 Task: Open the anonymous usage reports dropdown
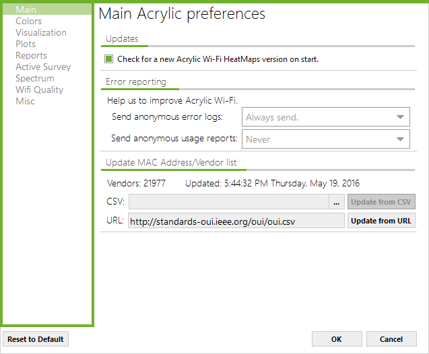coord(325,139)
